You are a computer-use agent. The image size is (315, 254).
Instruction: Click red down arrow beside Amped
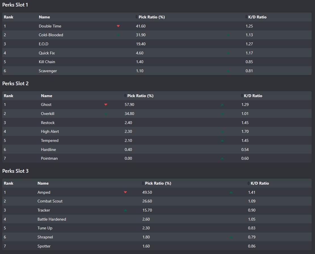(x=125, y=192)
